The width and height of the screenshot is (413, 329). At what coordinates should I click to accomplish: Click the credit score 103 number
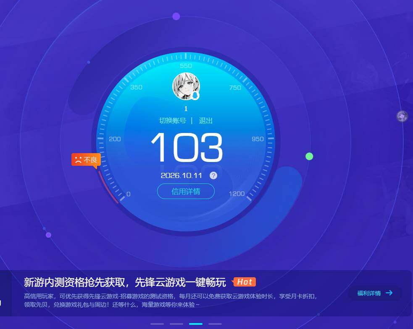click(187, 147)
